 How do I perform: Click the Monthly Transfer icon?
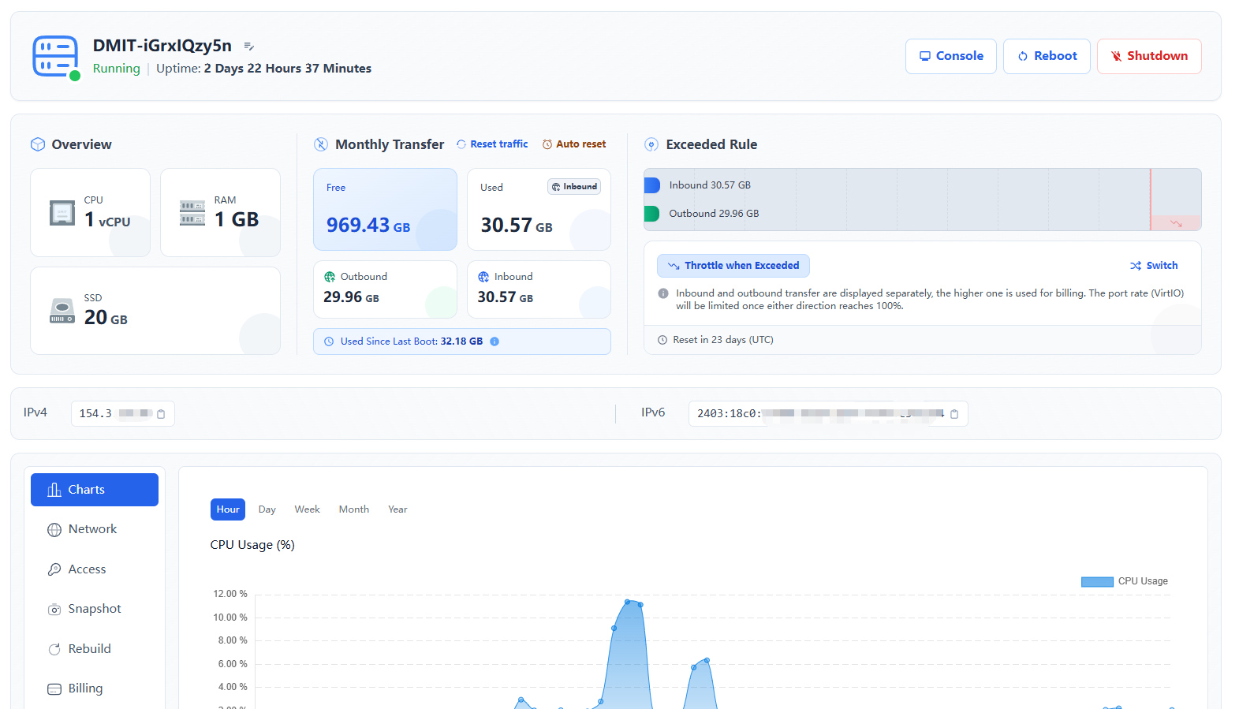click(x=321, y=144)
